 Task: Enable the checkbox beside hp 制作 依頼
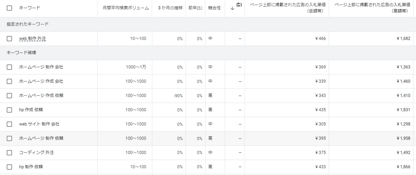click(9, 167)
